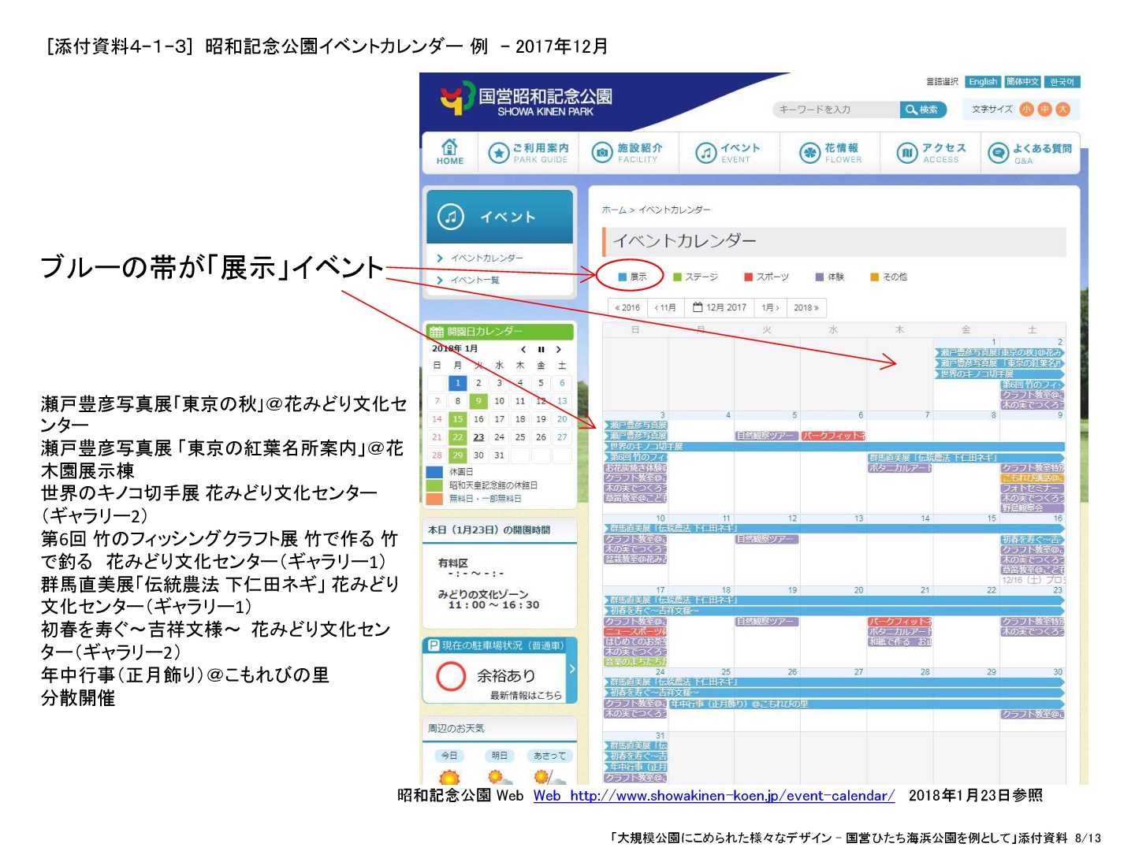This screenshot has height=851, width=1135.
Task: Select small text size option
Action: point(1026,110)
